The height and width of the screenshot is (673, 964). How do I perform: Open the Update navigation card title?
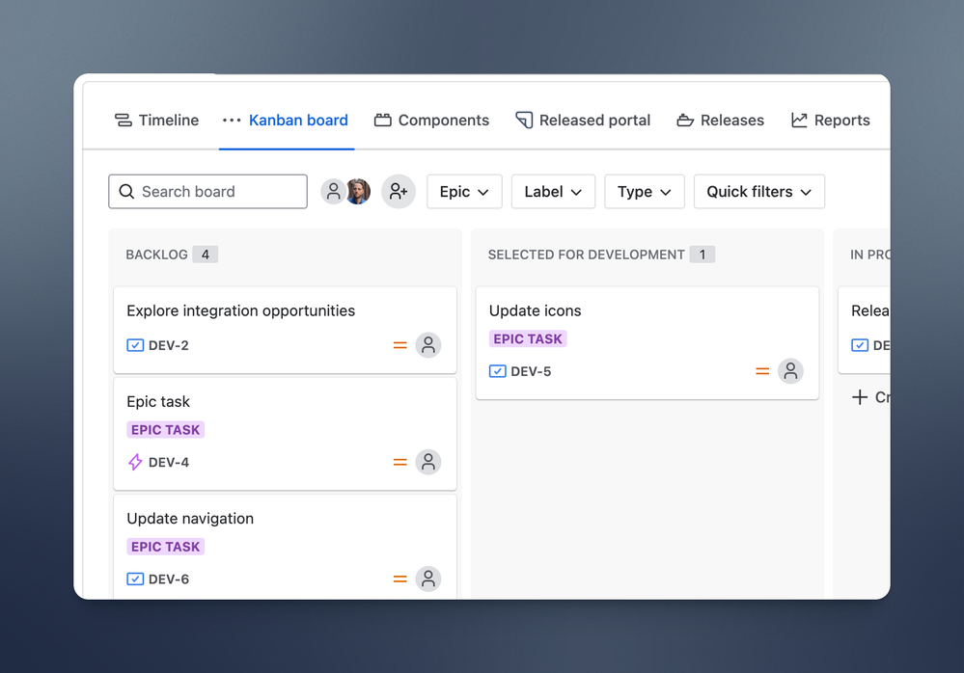tap(190, 519)
